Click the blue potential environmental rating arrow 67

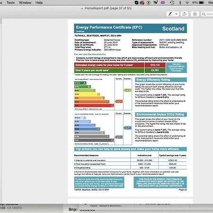click(127, 128)
